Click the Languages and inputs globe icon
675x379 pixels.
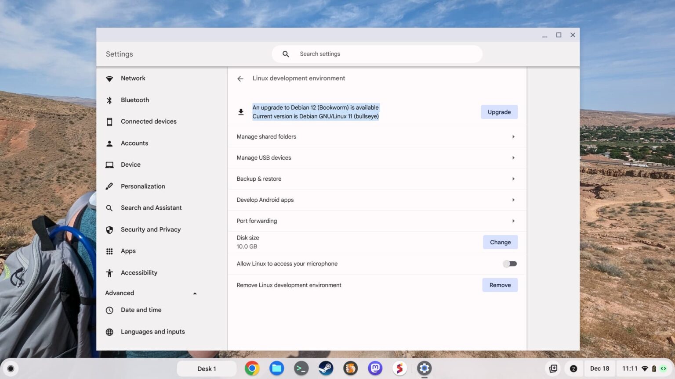pyautogui.click(x=109, y=332)
